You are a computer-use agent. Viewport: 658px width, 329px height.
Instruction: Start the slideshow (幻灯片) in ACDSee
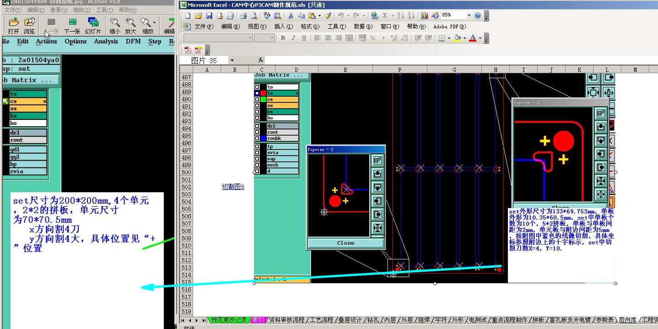pos(93,22)
